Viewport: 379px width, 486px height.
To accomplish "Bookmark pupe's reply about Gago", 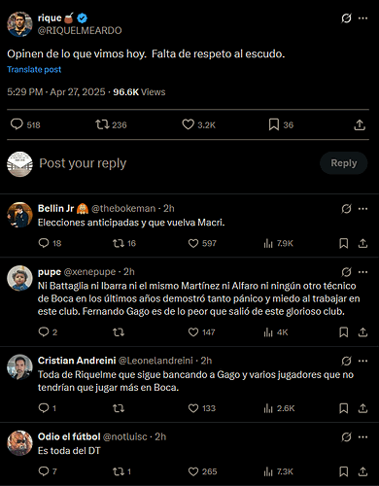I will pos(343,332).
